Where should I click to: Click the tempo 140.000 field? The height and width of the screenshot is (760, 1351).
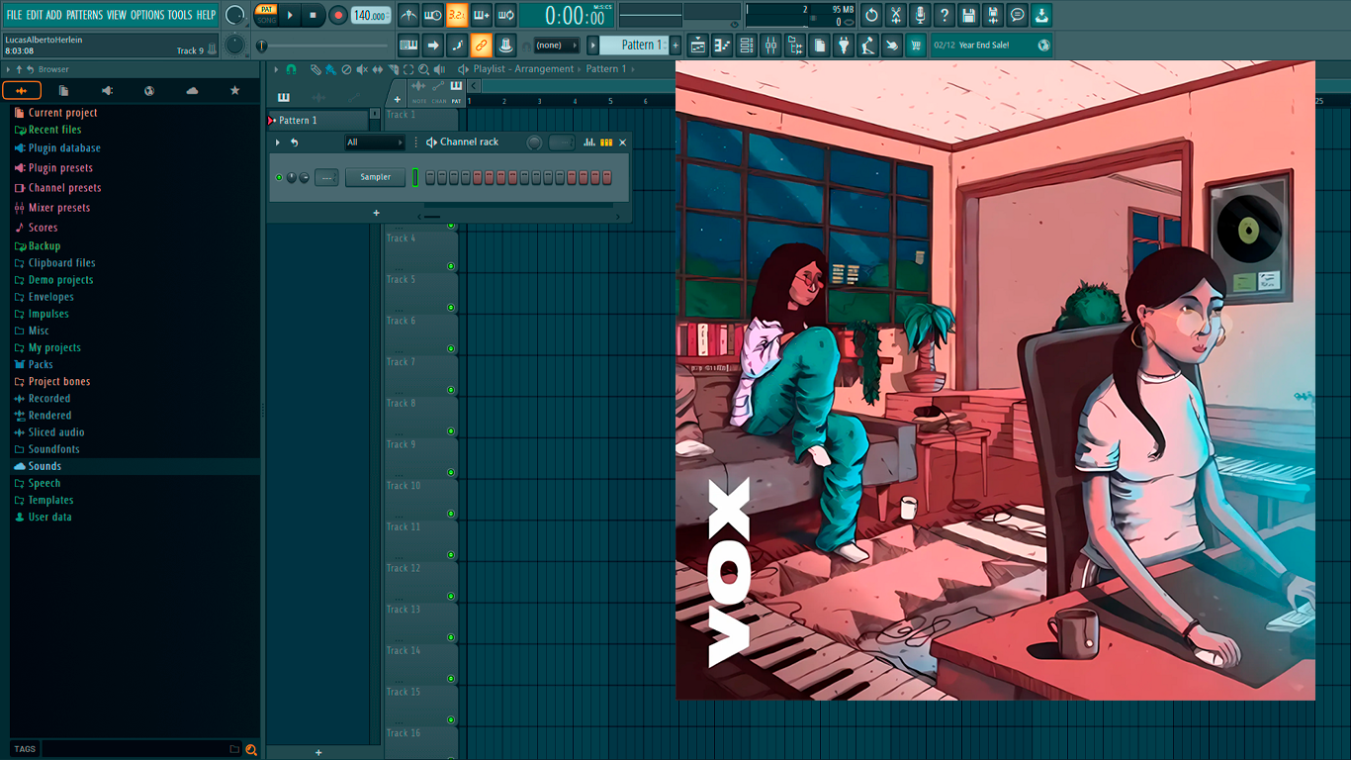[371, 16]
